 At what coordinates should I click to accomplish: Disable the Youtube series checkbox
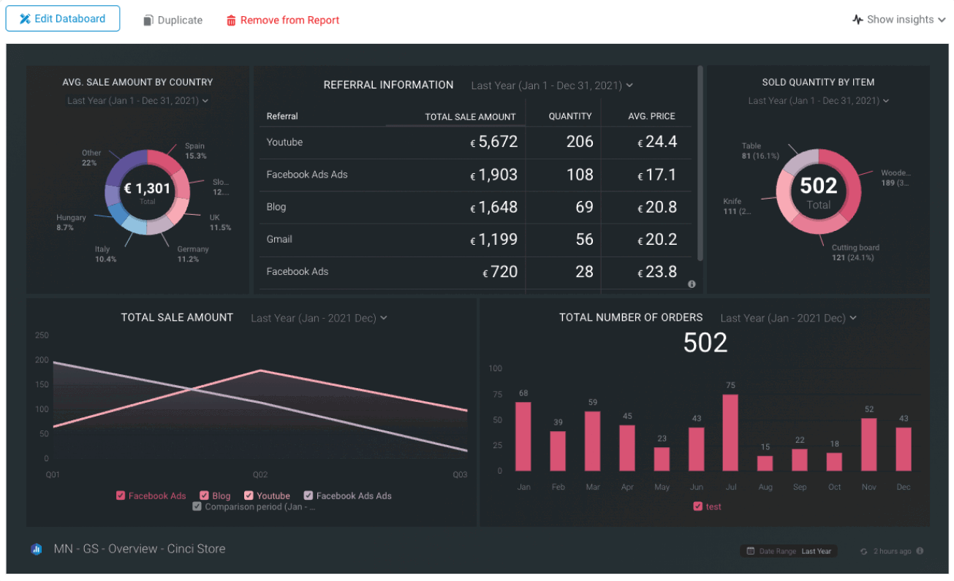pyautogui.click(x=249, y=495)
